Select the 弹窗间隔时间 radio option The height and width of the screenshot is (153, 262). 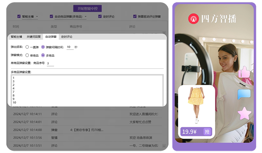click(43, 47)
